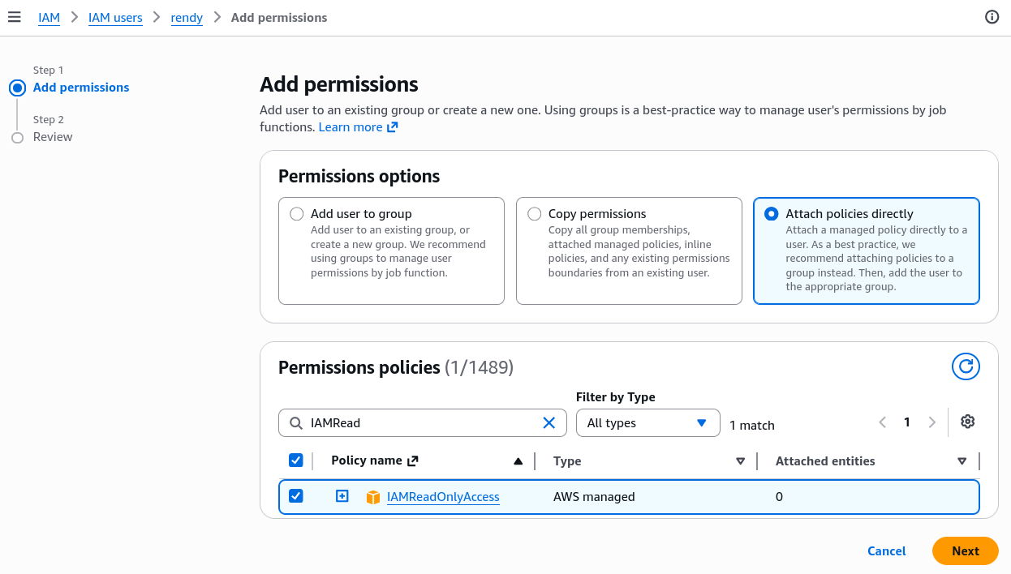Screen dimensions: 1011x574
Task: Open the IAM breadcrumb link
Action: [49, 17]
